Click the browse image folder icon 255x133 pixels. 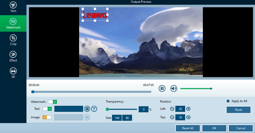pyautogui.click(x=87, y=117)
